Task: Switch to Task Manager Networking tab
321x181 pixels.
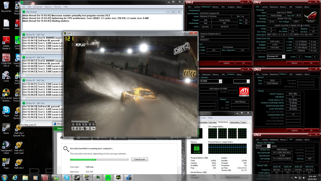Action: point(234,122)
